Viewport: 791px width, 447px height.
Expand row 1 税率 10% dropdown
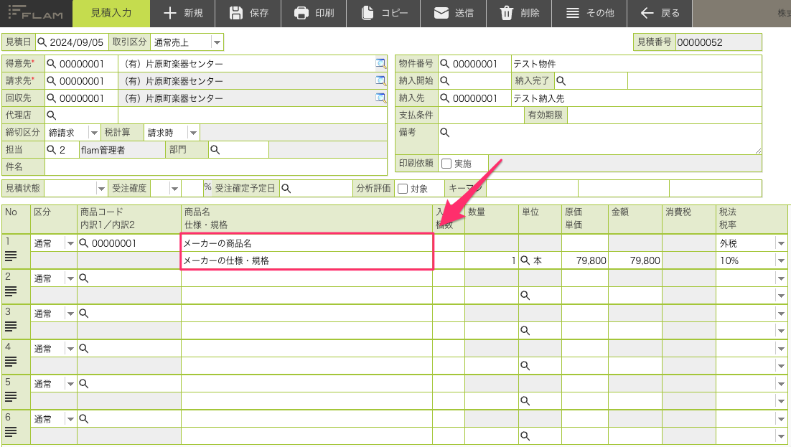[x=781, y=261]
